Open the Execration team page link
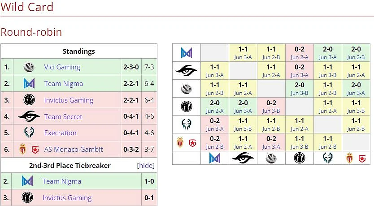The width and height of the screenshot is (374, 206). tap(61, 133)
